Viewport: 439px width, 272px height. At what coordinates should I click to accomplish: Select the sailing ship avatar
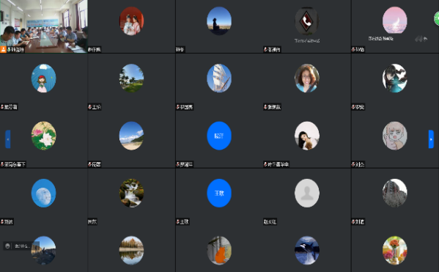tap(219, 78)
